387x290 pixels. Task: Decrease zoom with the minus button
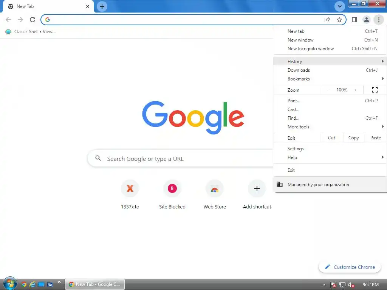click(x=328, y=90)
